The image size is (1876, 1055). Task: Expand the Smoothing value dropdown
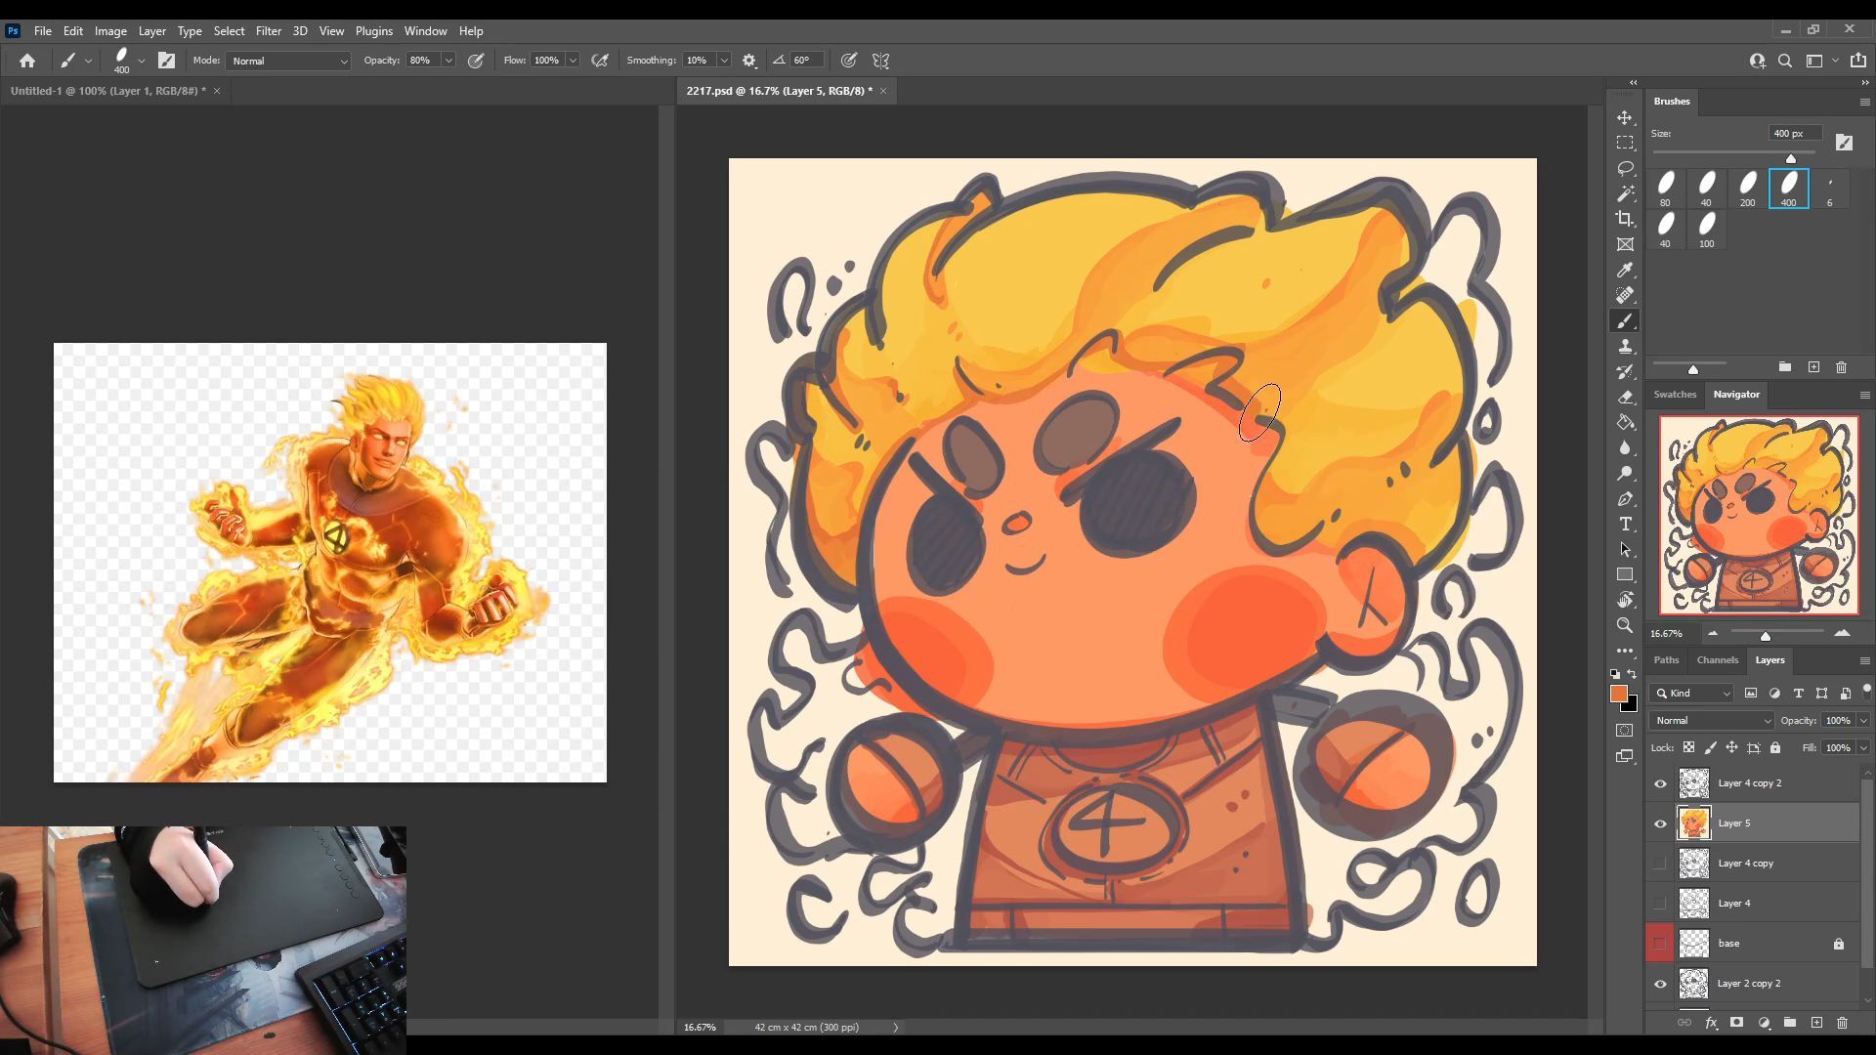724,61
